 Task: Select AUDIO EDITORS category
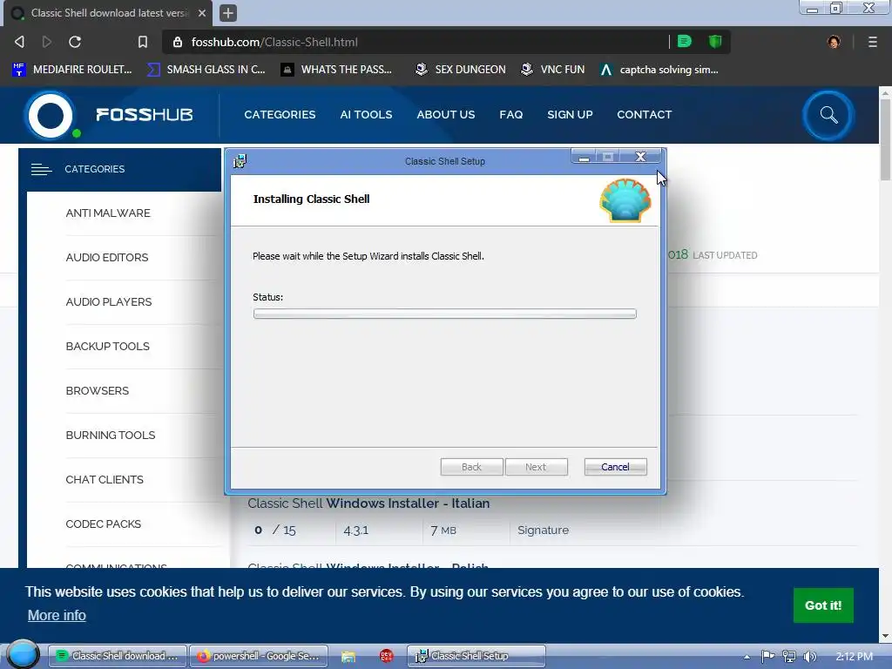(107, 258)
